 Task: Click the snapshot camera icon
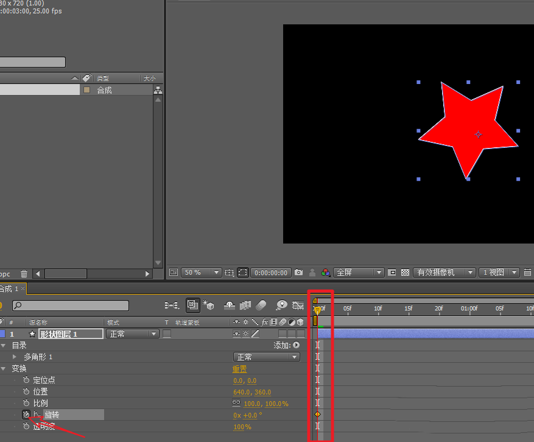coord(299,272)
